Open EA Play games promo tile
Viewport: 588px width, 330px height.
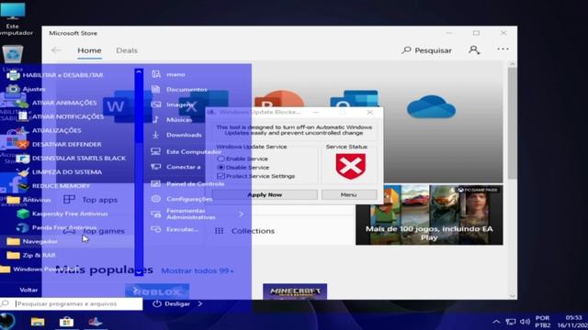429,214
